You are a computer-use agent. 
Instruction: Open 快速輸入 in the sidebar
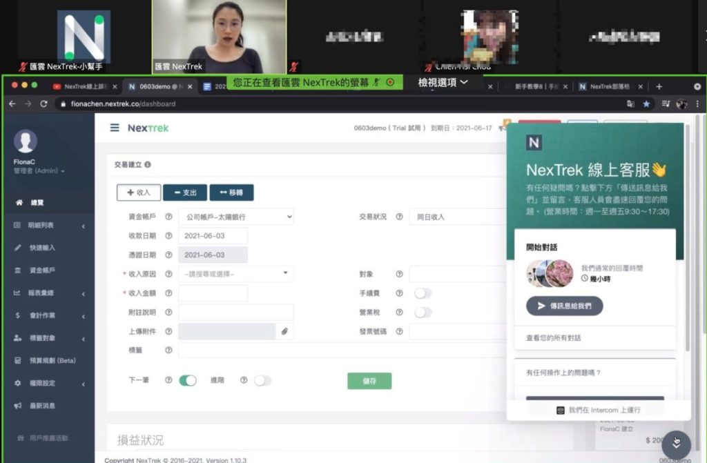[x=49, y=248]
